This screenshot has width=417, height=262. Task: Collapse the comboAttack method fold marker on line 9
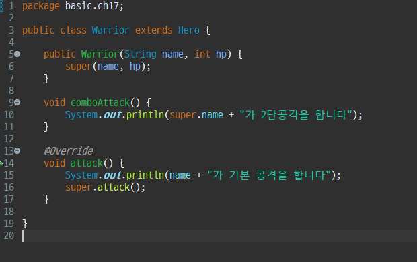17,103
